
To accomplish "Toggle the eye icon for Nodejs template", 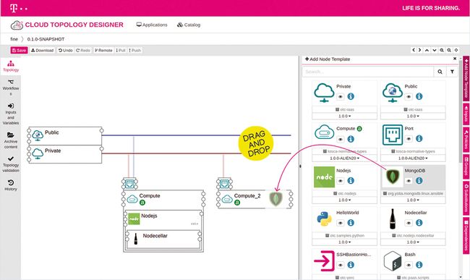I will pyautogui.click(x=341, y=181).
